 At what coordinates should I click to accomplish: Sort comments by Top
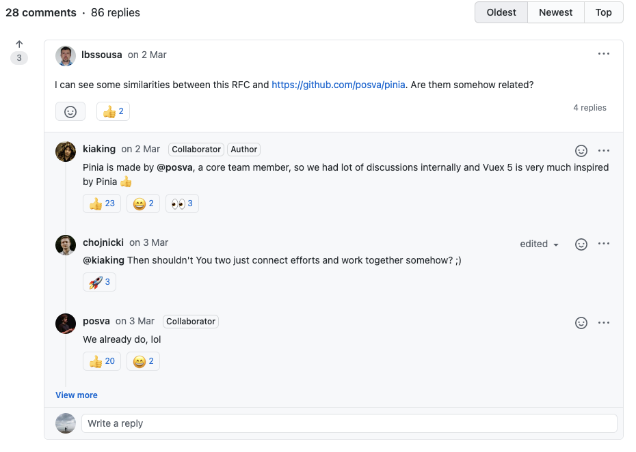(603, 12)
